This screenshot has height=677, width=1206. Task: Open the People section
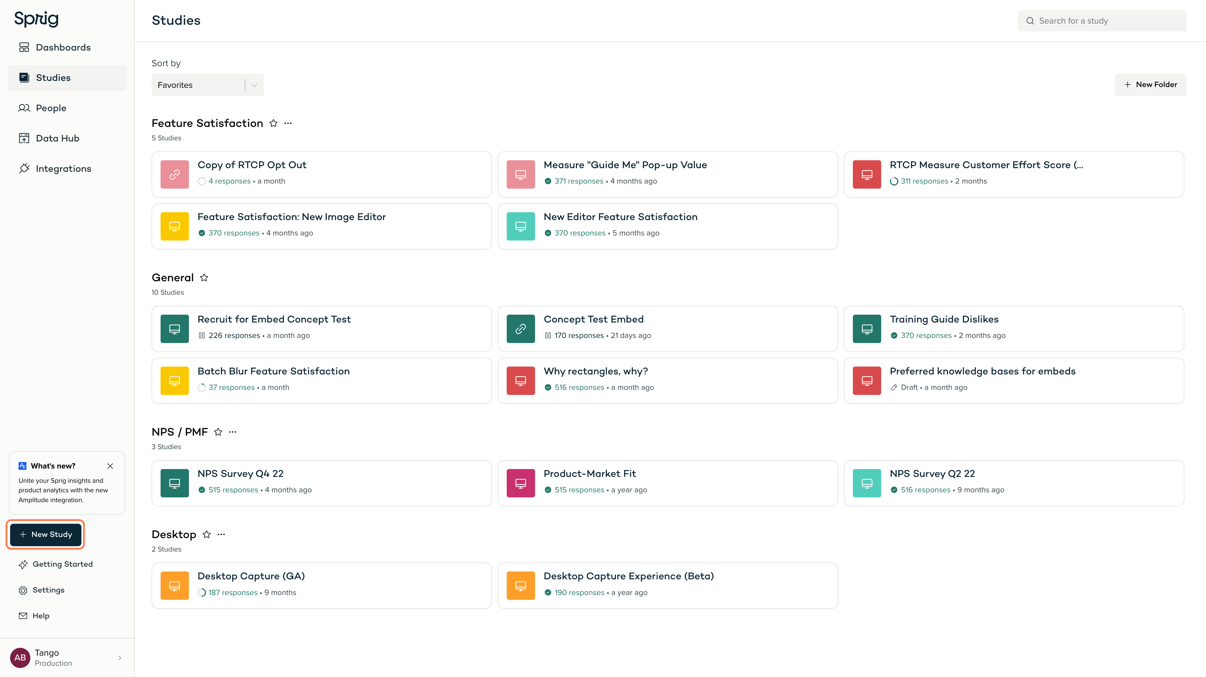click(67, 108)
